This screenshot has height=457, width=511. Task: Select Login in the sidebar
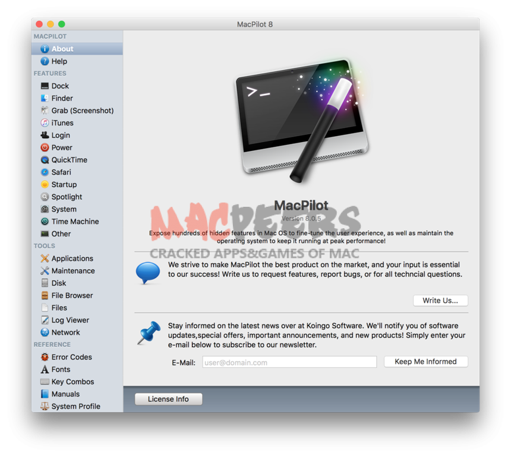click(x=77, y=135)
